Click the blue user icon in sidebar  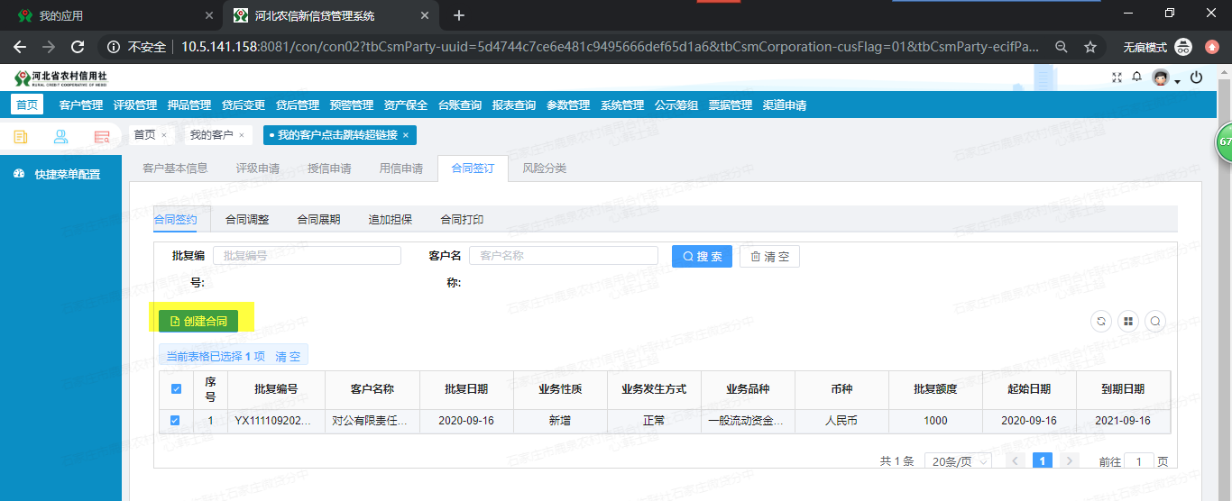(60, 137)
